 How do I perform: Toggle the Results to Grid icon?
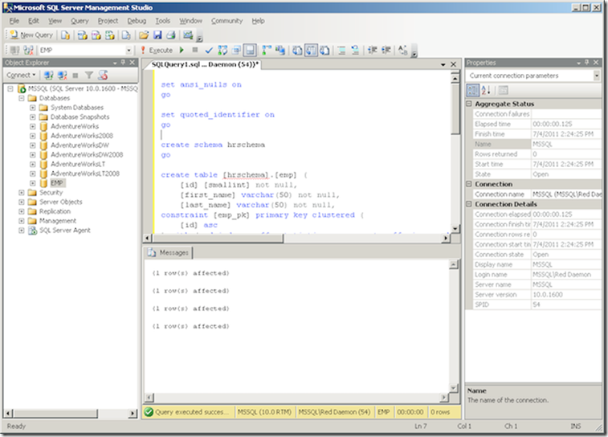[311, 50]
